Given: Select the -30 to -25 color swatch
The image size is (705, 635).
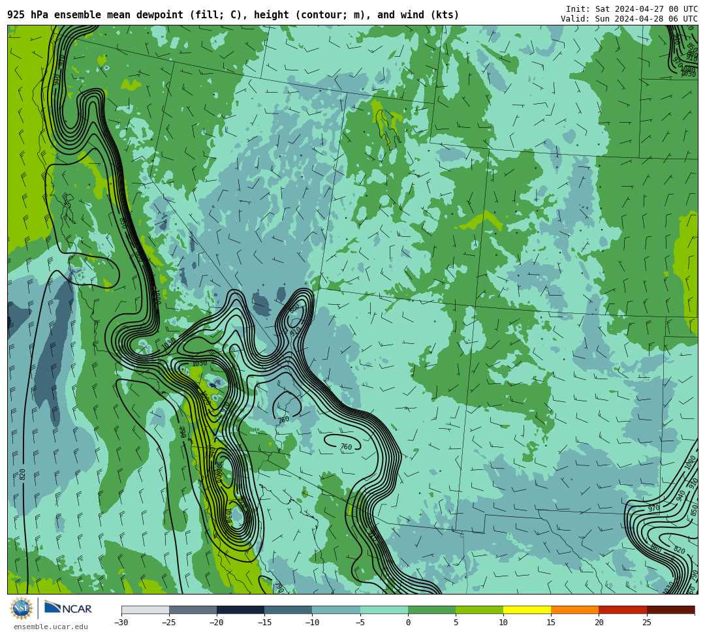Looking at the screenshot, I should click(145, 610).
